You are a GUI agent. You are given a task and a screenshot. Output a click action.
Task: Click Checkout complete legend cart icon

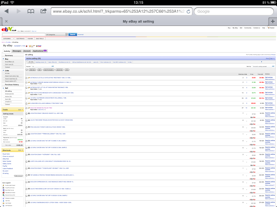coord(3,198)
